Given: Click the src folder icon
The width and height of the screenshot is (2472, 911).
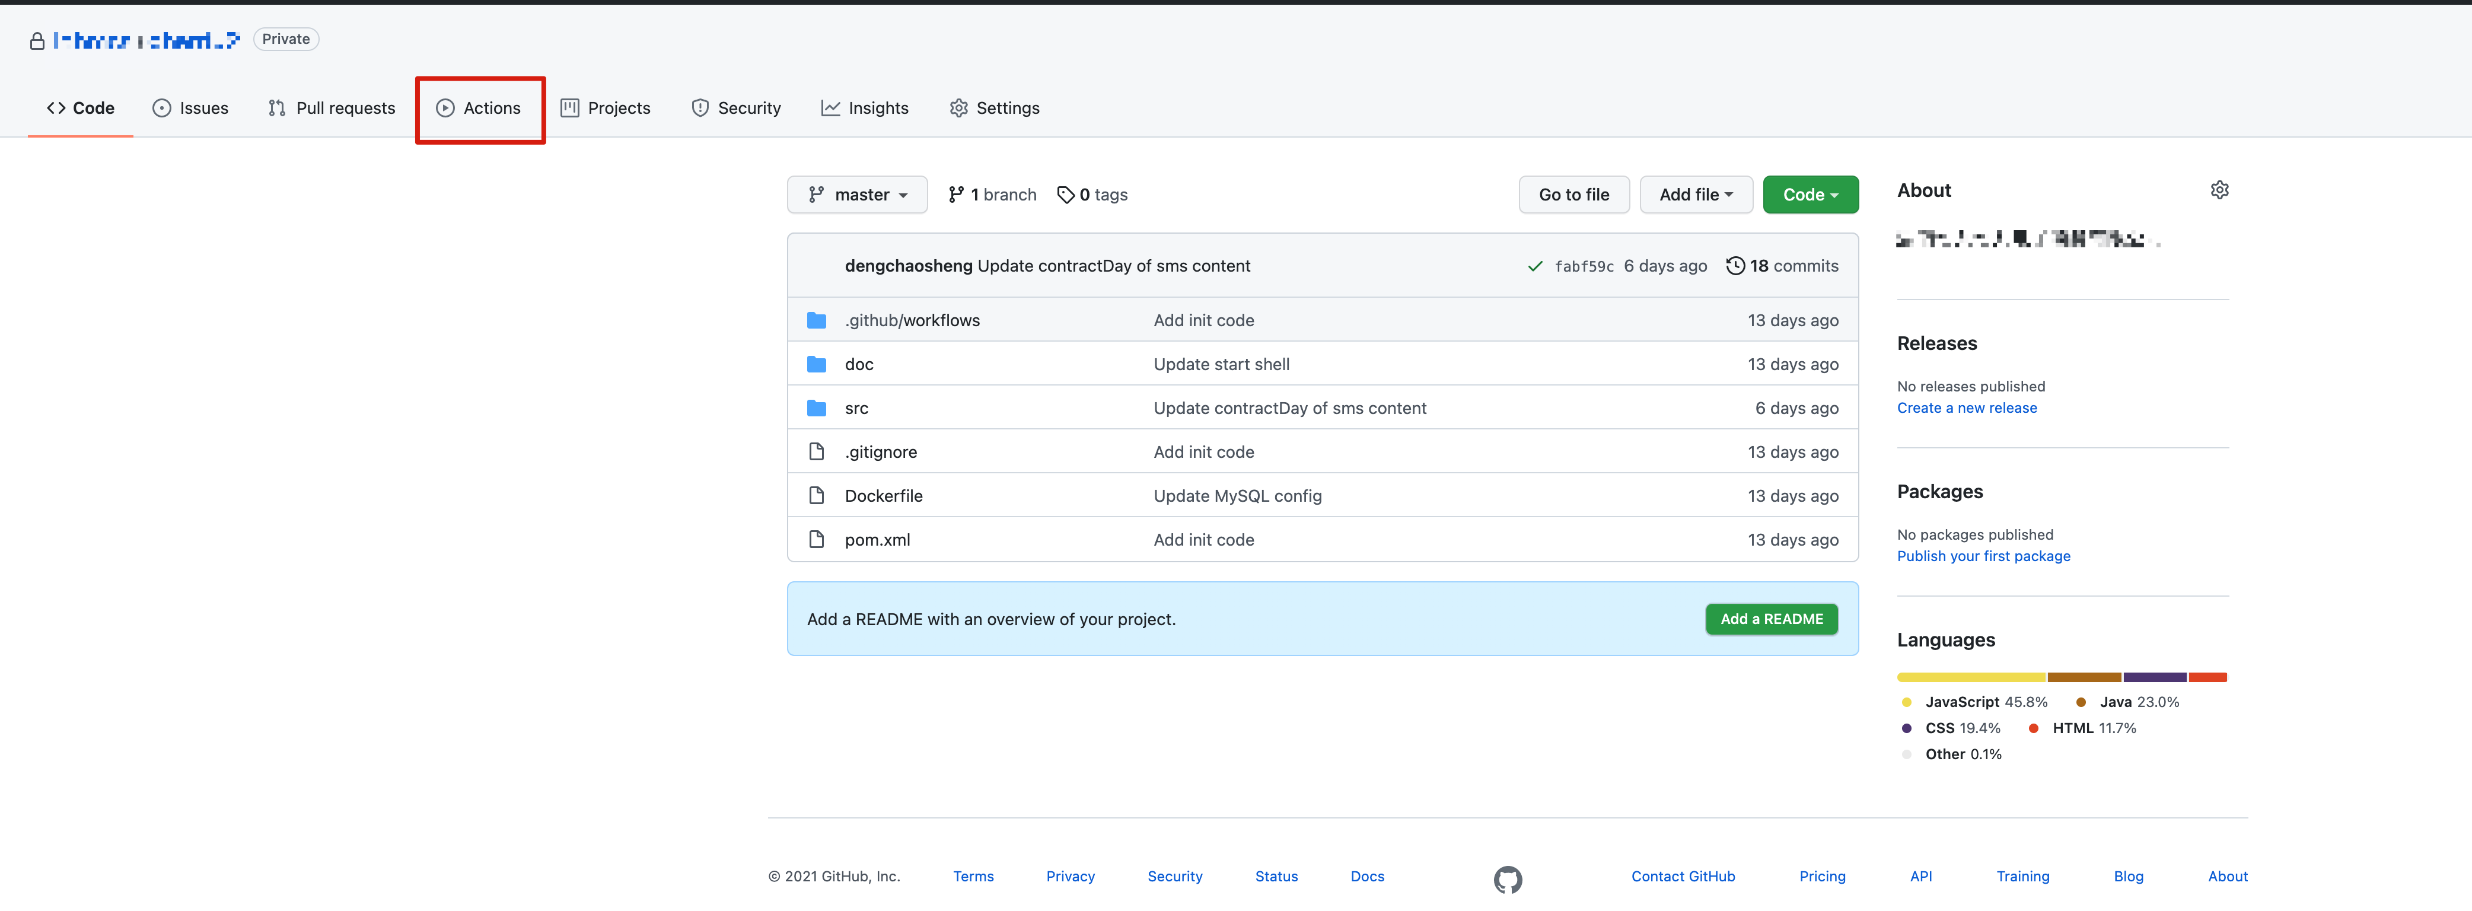Looking at the screenshot, I should (x=817, y=408).
